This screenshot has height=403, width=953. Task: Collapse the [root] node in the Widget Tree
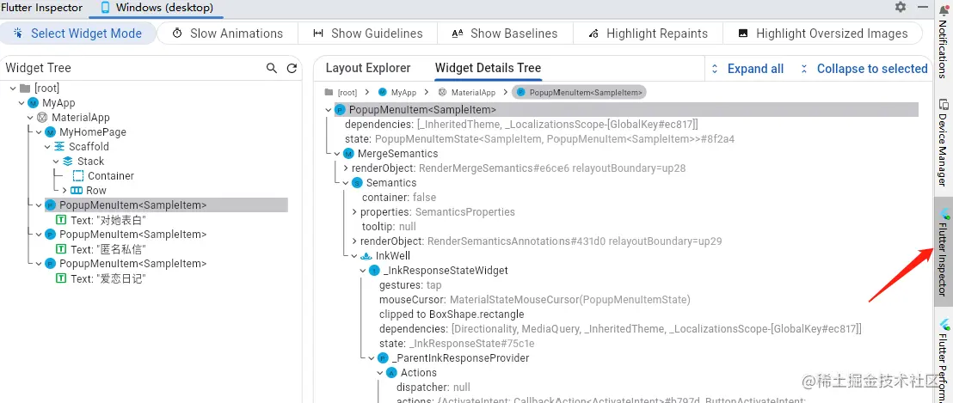pyautogui.click(x=14, y=89)
